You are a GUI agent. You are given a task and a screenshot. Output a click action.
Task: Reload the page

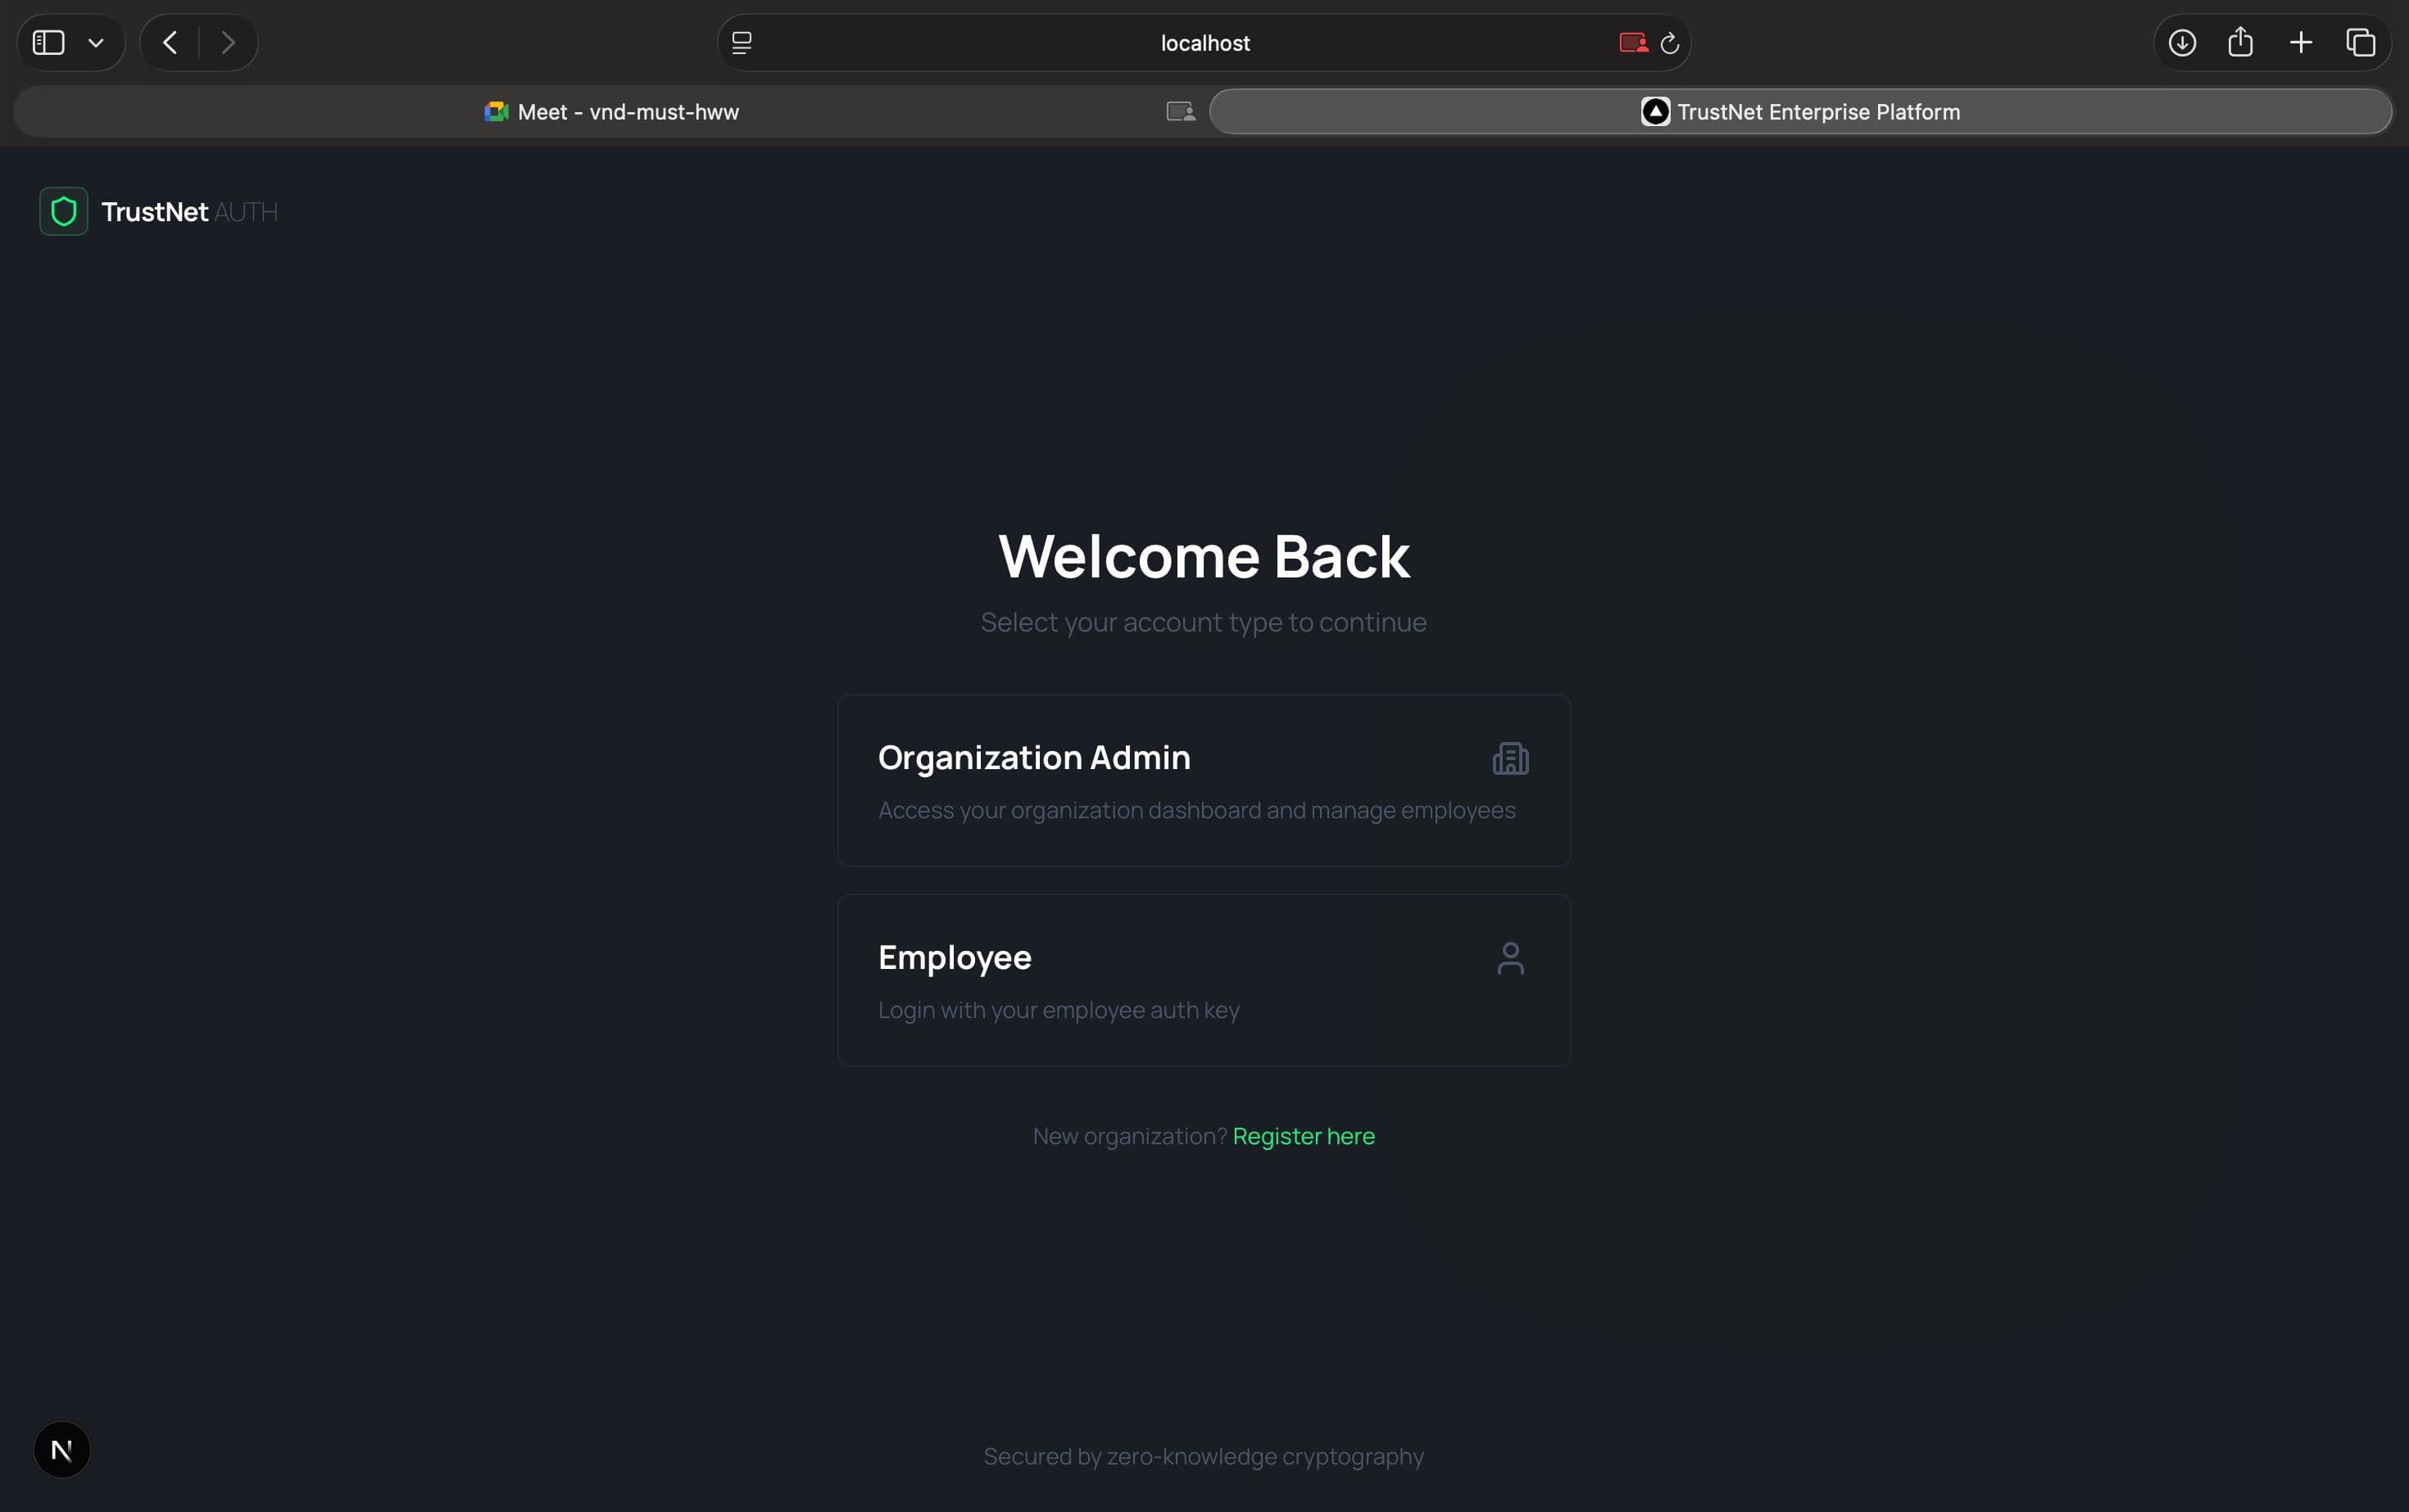(x=1670, y=42)
